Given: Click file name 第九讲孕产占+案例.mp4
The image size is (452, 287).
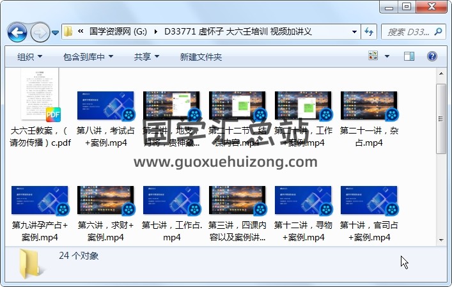Looking at the screenshot, I should 40,231.
